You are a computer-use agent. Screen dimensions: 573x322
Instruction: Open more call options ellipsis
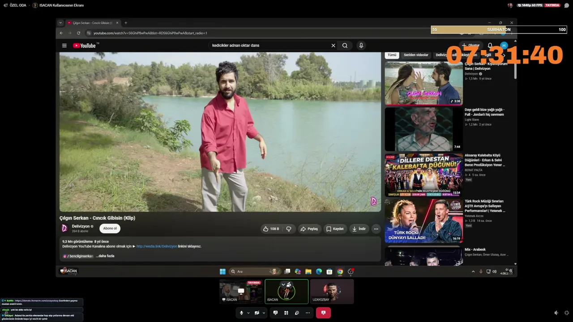tap(308, 313)
